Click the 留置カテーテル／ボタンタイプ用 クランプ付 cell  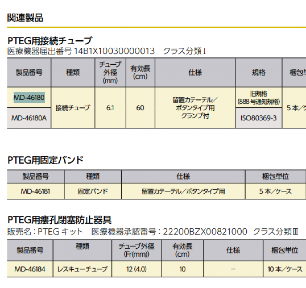[x=195, y=108]
